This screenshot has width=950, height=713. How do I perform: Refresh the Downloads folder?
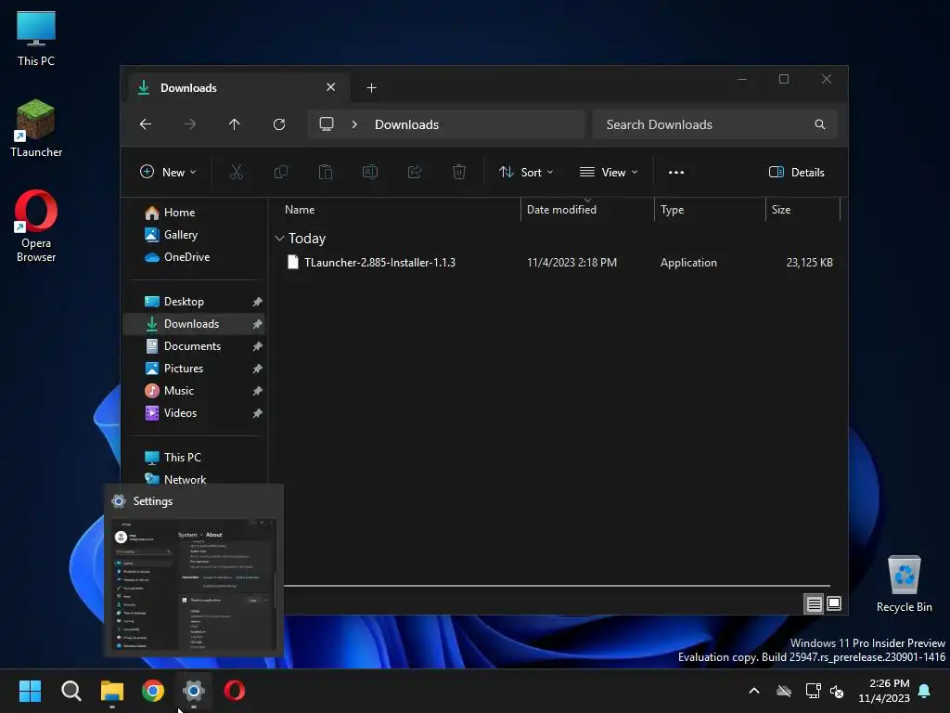pyautogui.click(x=279, y=124)
